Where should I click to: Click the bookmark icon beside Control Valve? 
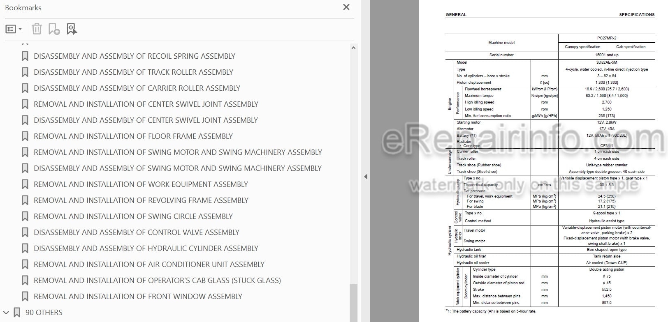pos(25,232)
